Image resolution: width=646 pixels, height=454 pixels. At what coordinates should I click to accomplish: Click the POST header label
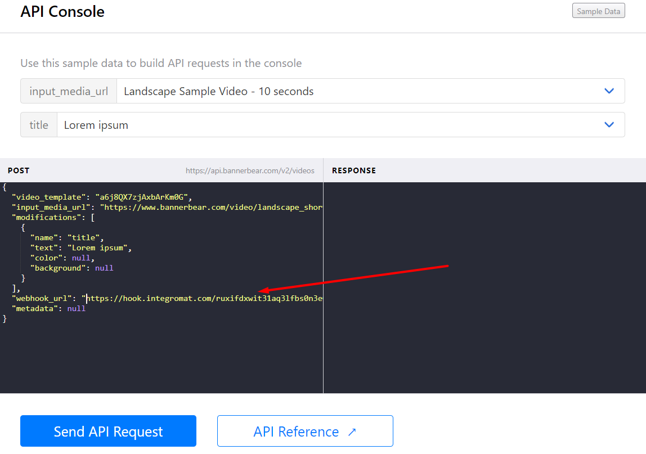19,170
